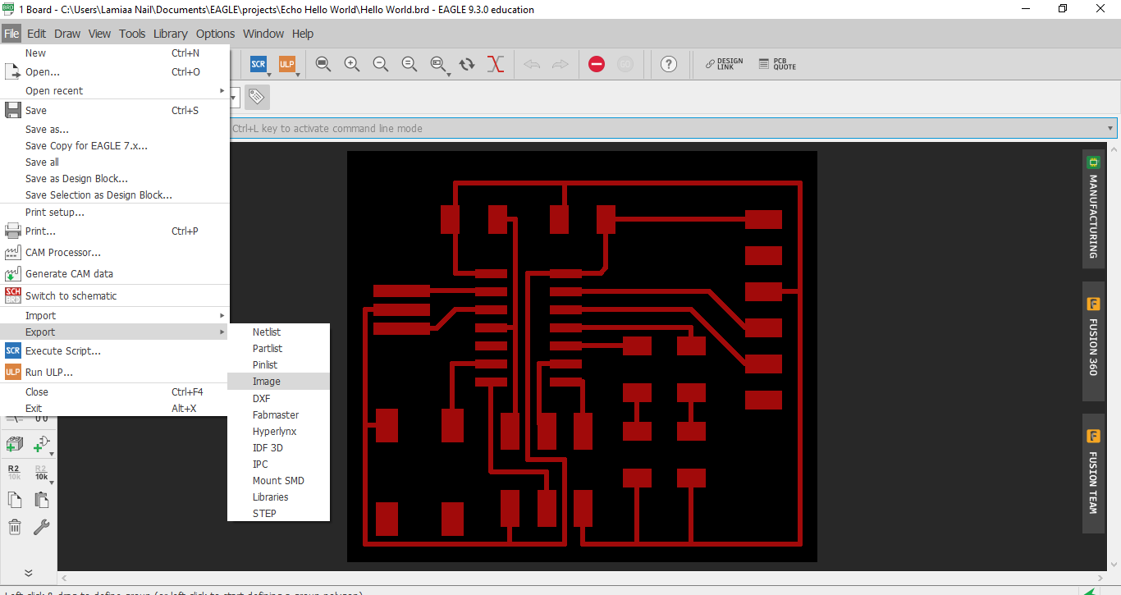Choose Netlist from the Export submenu
Screen dimensions: 1121x595
click(278, 332)
